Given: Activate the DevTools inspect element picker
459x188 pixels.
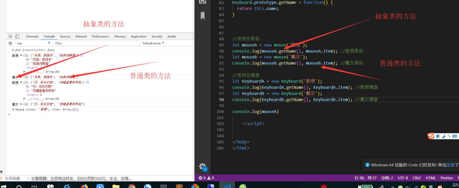Looking at the screenshot, I should (x=10, y=36).
